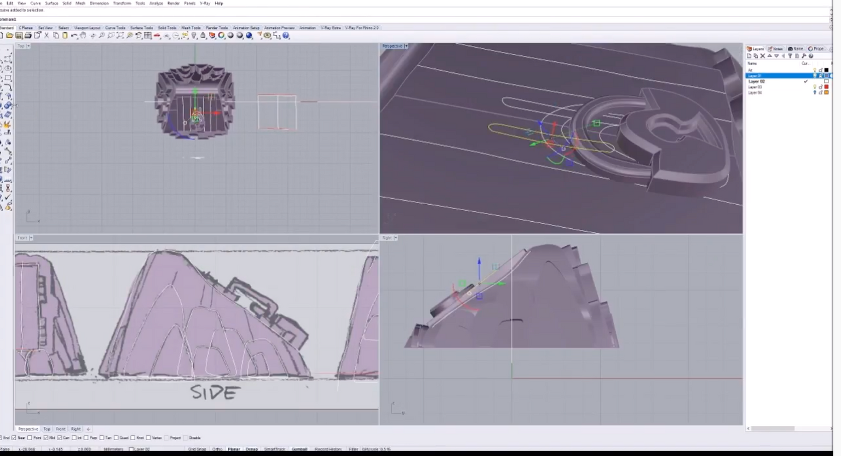Click the Lock padlock icon in the toolbar

tap(203, 36)
